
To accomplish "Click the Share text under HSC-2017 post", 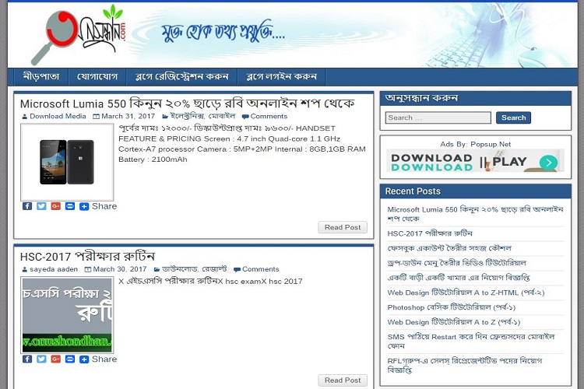I will click(x=104, y=359).
